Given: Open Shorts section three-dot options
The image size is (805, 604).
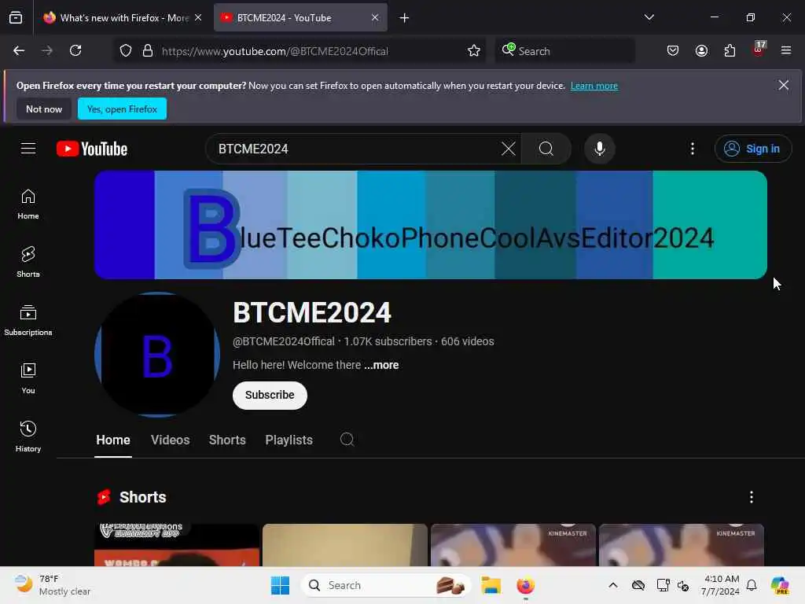Looking at the screenshot, I should 751,497.
